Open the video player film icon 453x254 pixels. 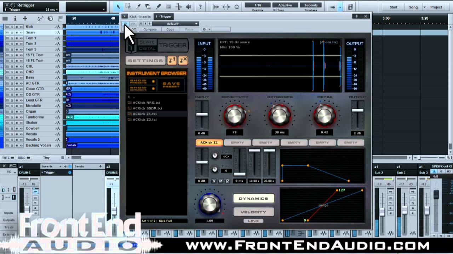click(350, 7)
